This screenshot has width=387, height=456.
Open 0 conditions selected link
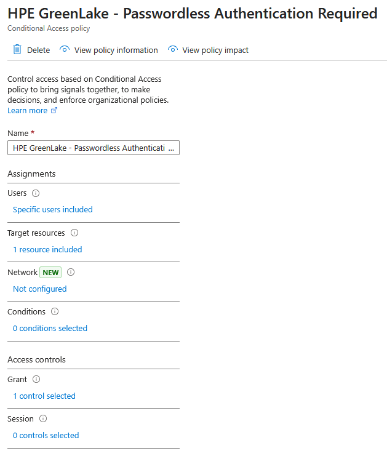[50, 328]
